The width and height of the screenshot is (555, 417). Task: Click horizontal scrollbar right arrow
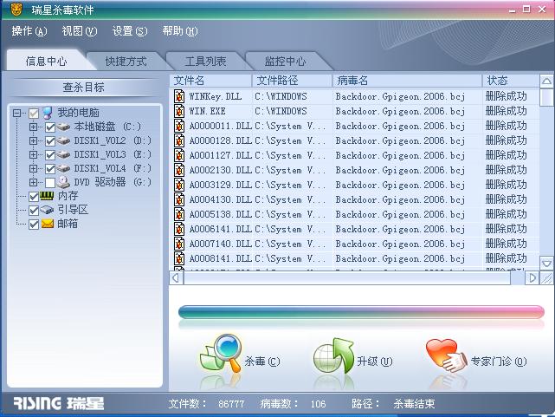[x=532, y=278]
